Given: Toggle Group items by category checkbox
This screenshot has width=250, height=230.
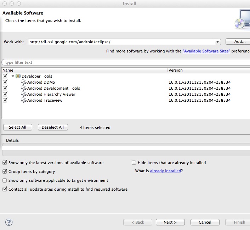Looking at the screenshot, I should 5,172.
